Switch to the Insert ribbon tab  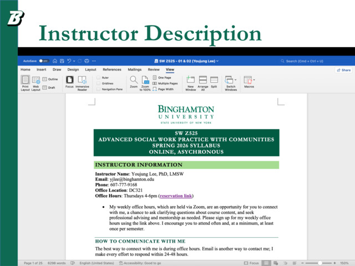point(42,69)
